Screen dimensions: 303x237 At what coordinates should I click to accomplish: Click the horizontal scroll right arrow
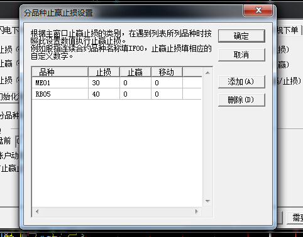click(197, 211)
